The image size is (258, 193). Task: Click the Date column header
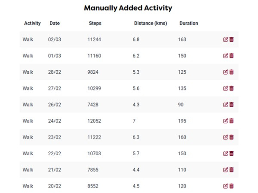tap(55, 23)
